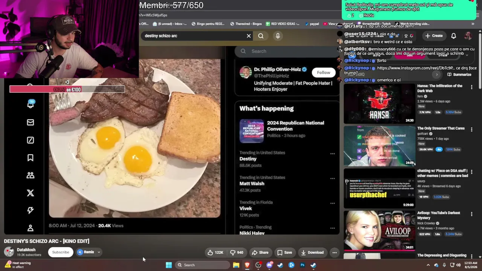482x271 pixels.
Task: Open the golfcart channel name
Action: [x=423, y=134]
